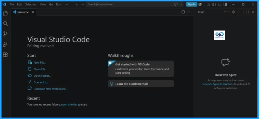The height and width of the screenshot is (119, 259).
Task: Toggle the bottom panel visibility
Action: tap(220, 5)
